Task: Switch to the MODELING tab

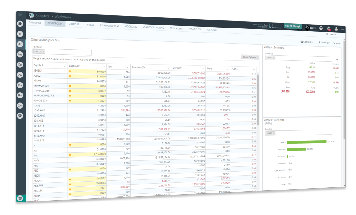Action: coord(131,27)
